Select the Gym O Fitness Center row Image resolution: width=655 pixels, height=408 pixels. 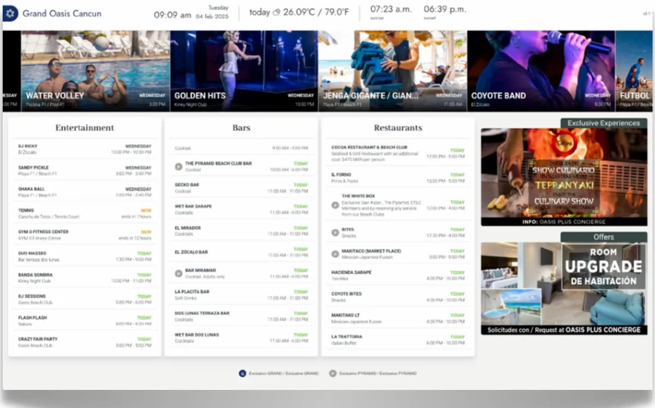click(85, 235)
